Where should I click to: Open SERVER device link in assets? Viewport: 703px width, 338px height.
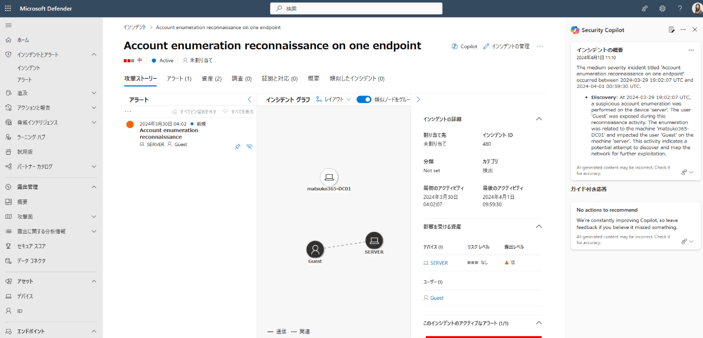coord(439,263)
